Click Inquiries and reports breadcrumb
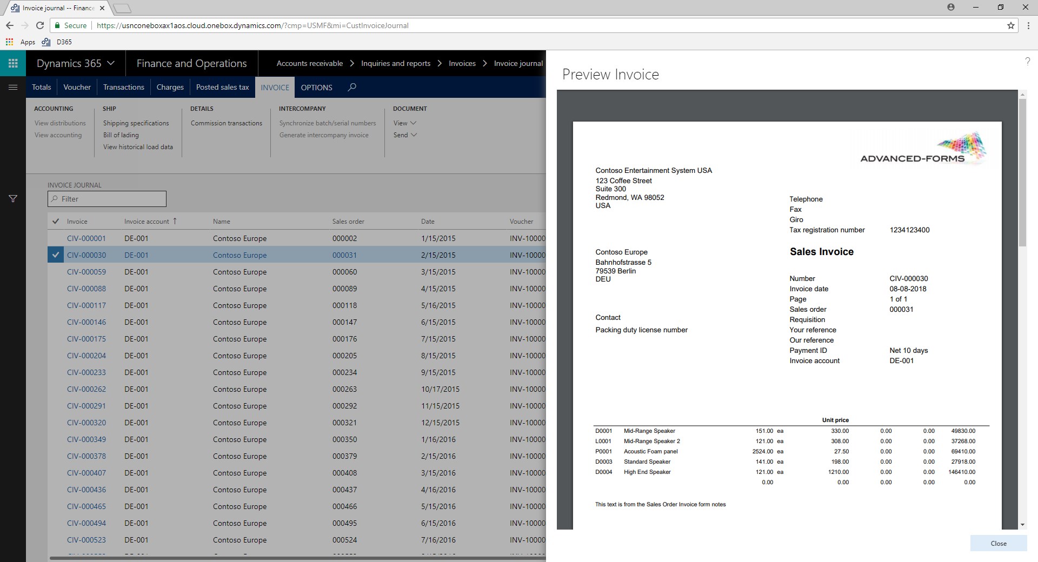Screen dimensions: 1038x562 (x=396, y=63)
